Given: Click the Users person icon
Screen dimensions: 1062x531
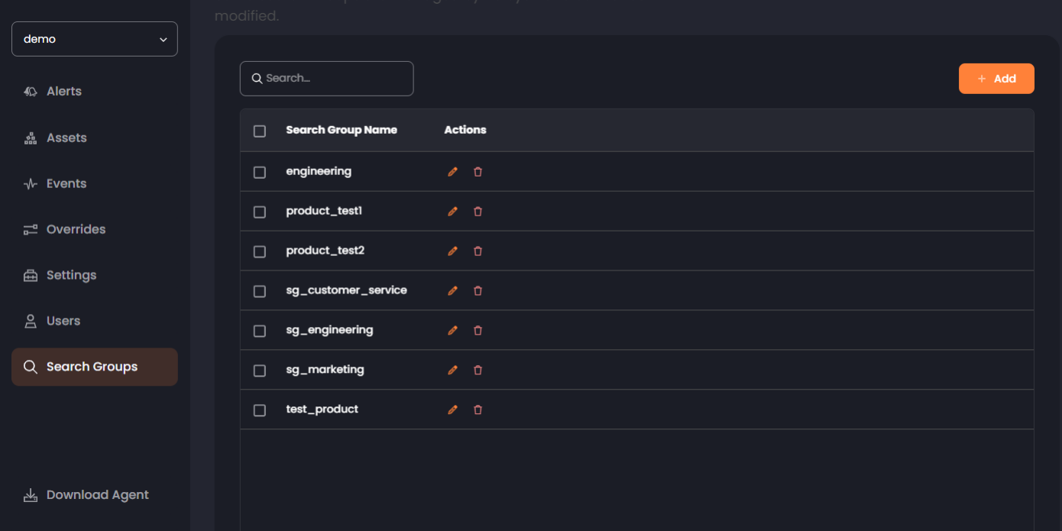Looking at the screenshot, I should (30, 321).
